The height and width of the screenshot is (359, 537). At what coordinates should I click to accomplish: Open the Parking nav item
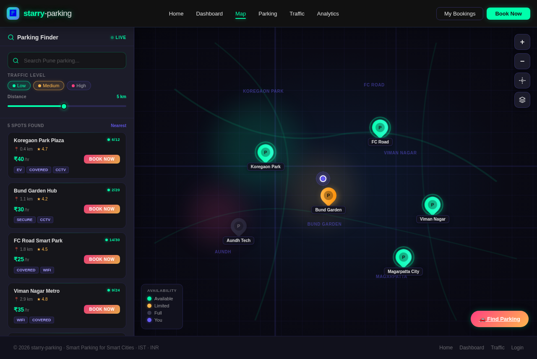tap(268, 13)
